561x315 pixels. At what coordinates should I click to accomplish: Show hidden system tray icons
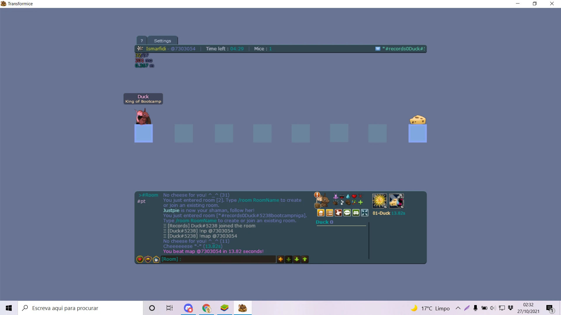coord(458,308)
